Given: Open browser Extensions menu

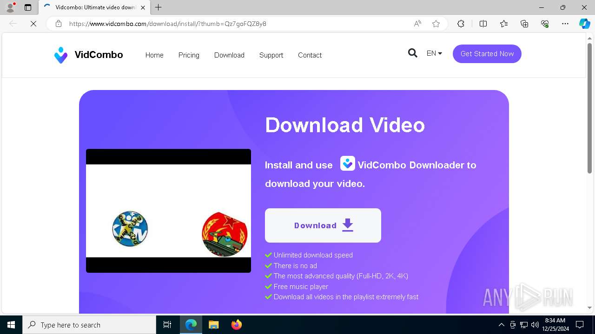Looking at the screenshot, I should point(461,24).
